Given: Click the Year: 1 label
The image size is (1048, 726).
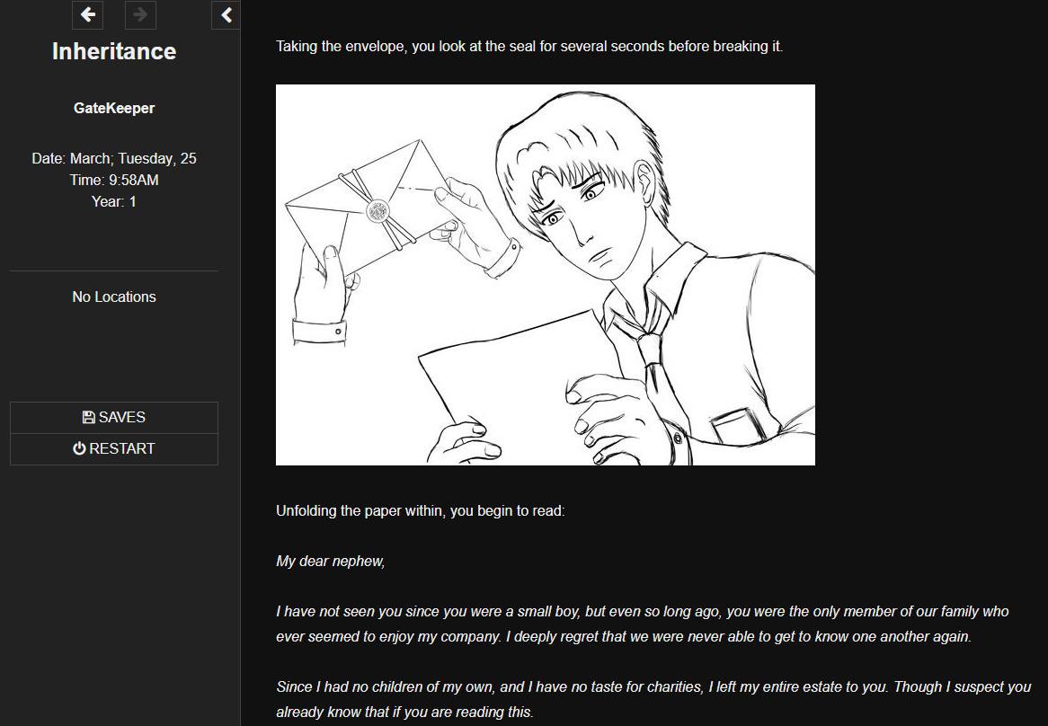Looking at the screenshot, I should [114, 201].
